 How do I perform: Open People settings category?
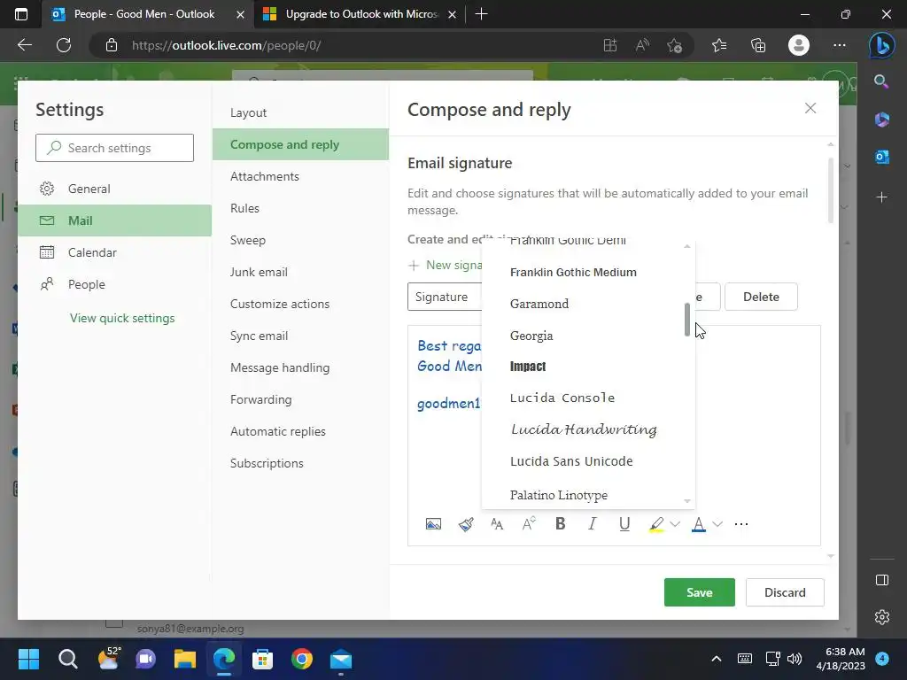pos(114,284)
